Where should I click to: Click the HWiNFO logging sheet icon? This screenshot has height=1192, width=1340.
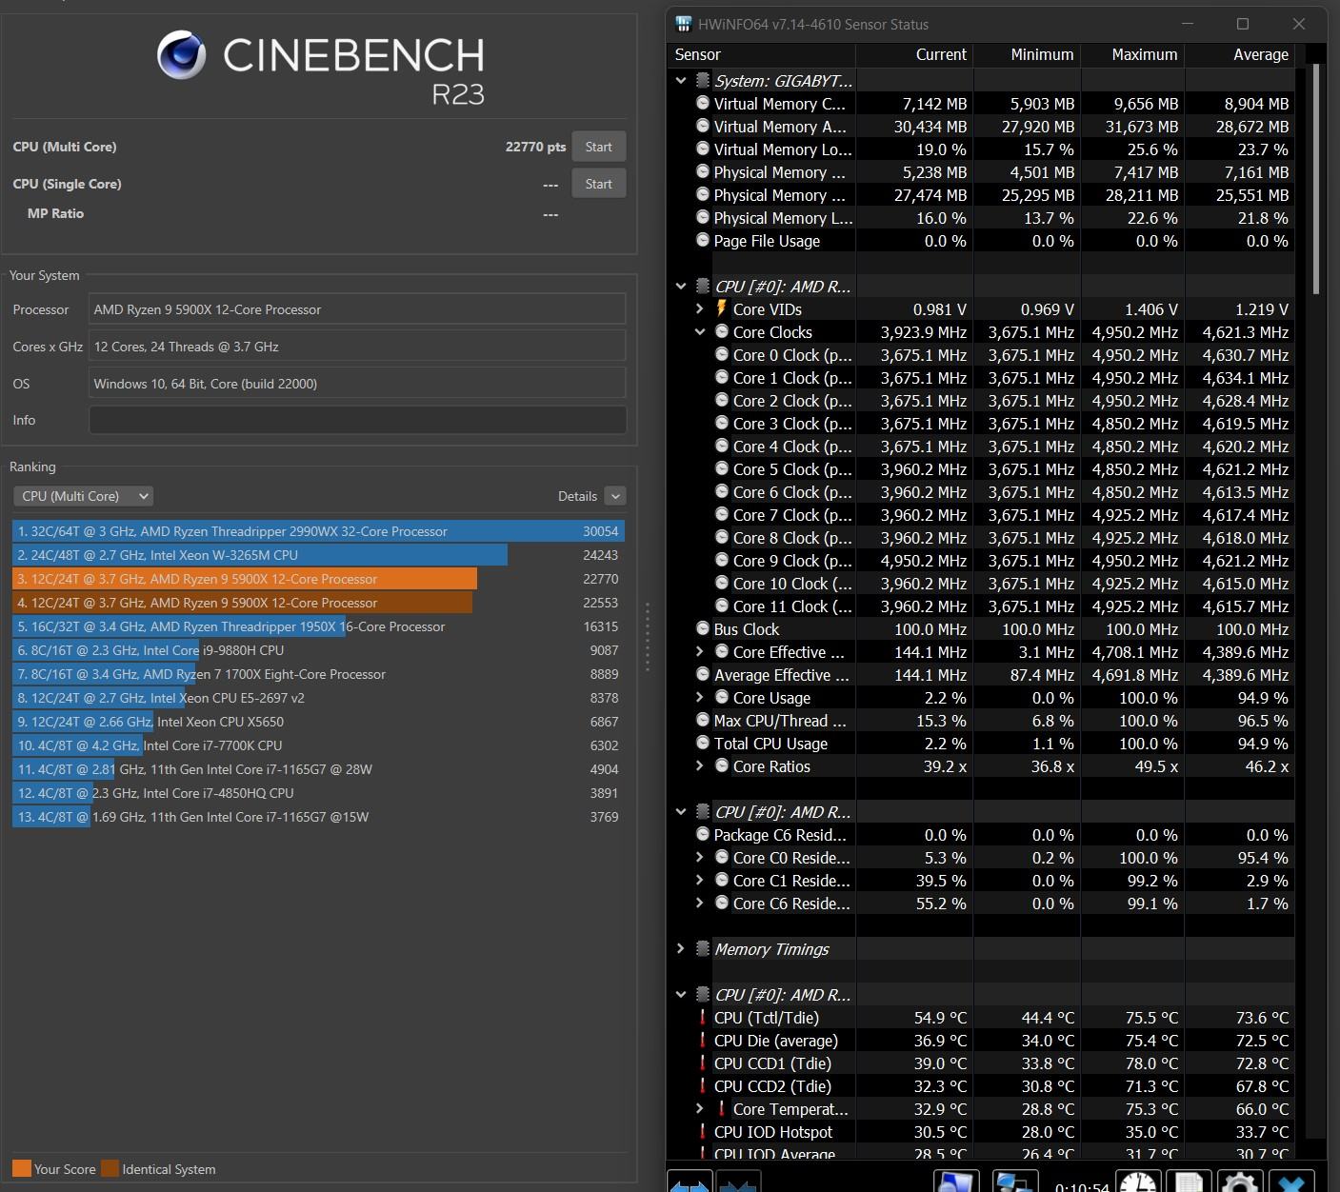point(1189,1182)
